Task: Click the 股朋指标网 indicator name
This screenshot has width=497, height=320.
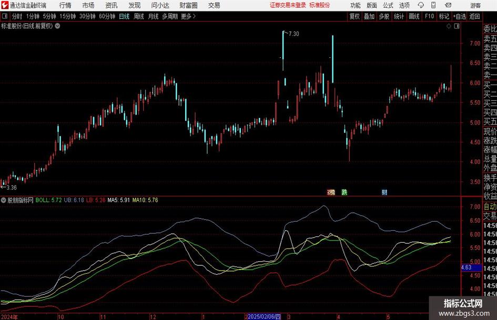Action: point(21,200)
